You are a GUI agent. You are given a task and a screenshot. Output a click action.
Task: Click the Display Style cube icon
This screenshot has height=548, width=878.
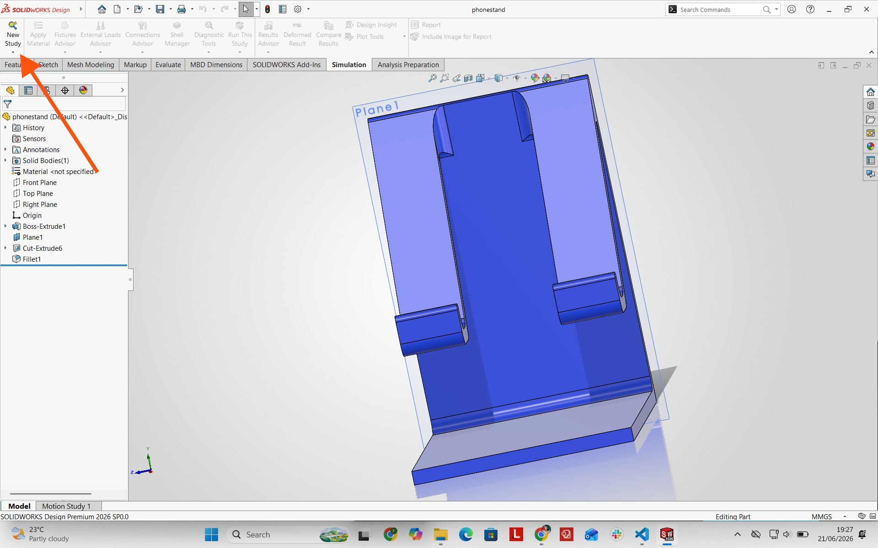click(499, 78)
